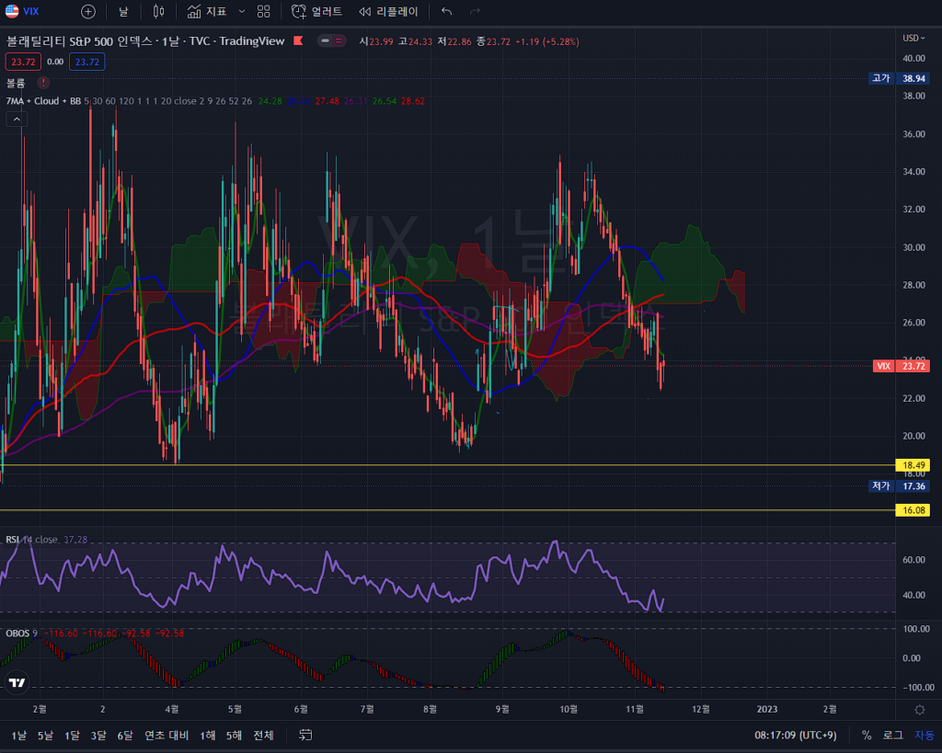942x753 pixels.
Task: Toggle 로그 logarithmic scale
Action: click(892, 735)
